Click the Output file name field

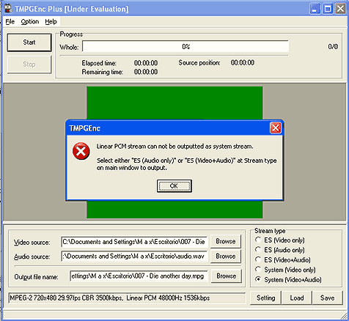pyautogui.click(x=139, y=276)
